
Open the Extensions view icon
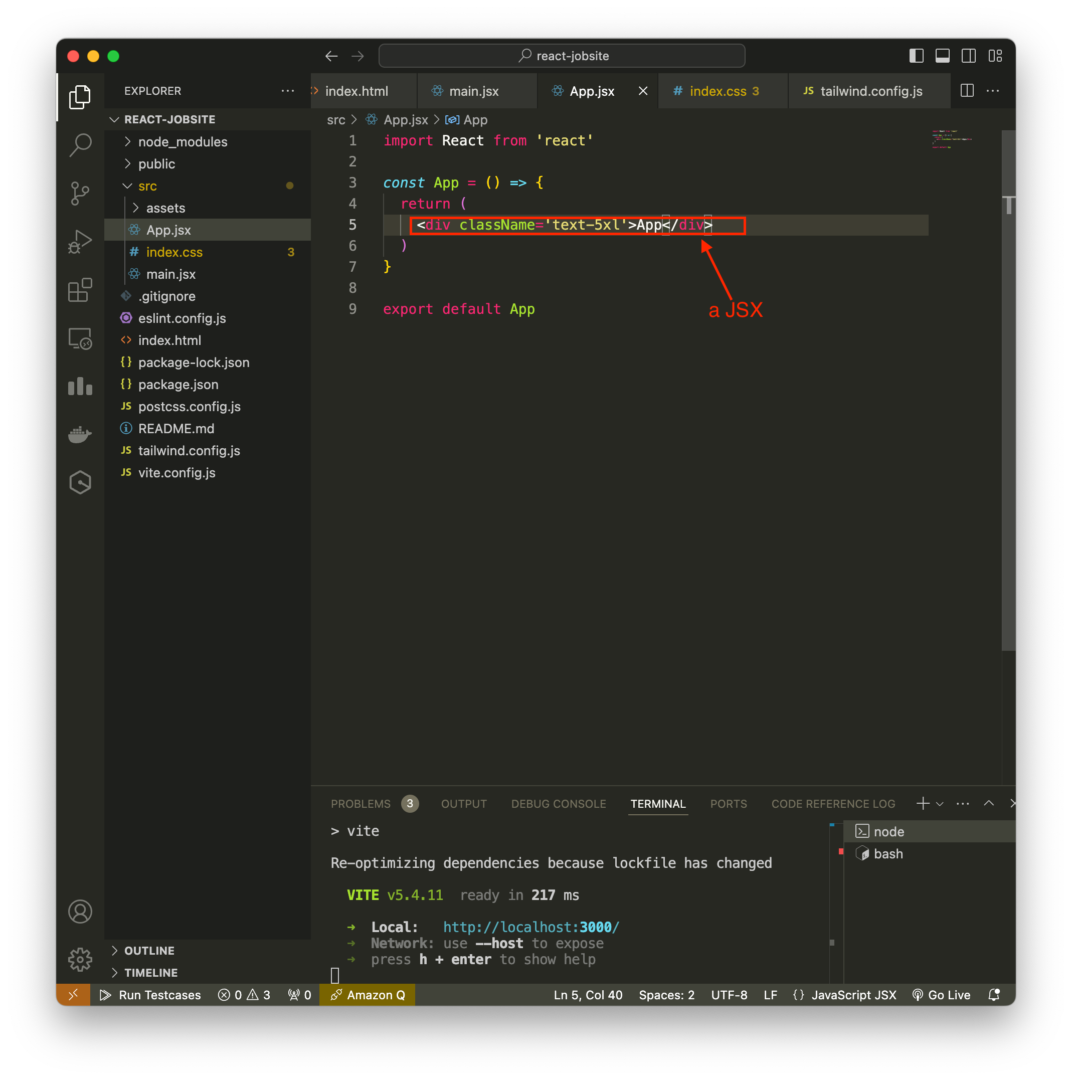click(x=80, y=290)
